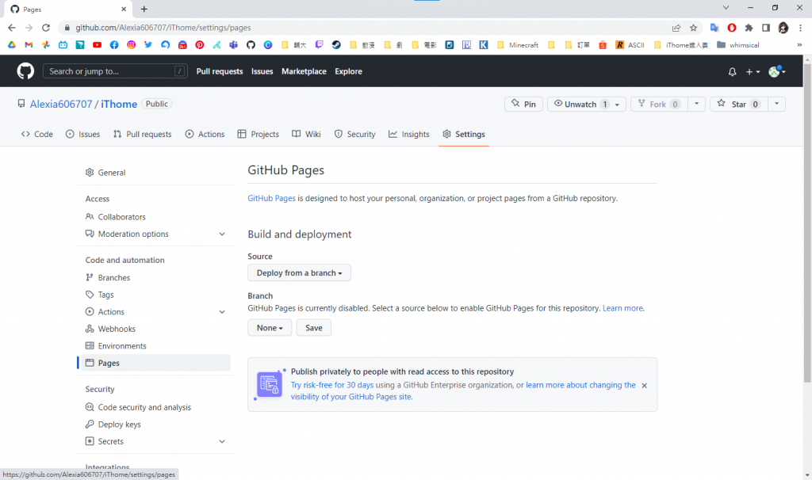Show hidden bookmarks overflow chevron
Screen dimensions: 812x480
(799, 45)
